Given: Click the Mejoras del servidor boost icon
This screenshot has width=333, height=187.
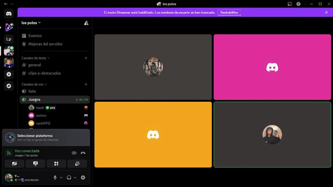Looking at the screenshot, I should [x=24, y=44].
